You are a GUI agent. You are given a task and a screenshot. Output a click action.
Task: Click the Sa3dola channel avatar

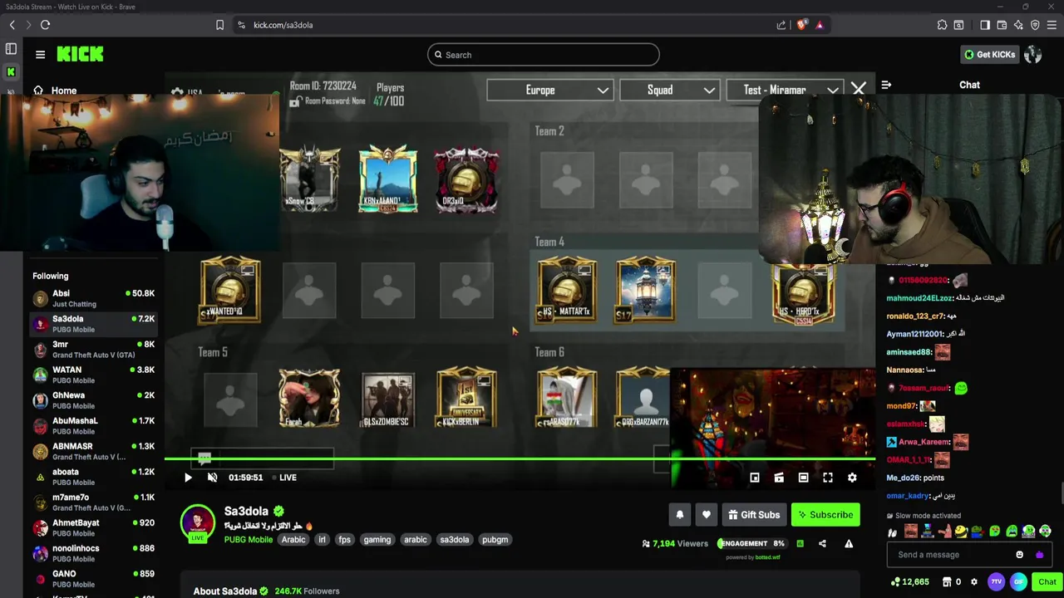pos(198,524)
